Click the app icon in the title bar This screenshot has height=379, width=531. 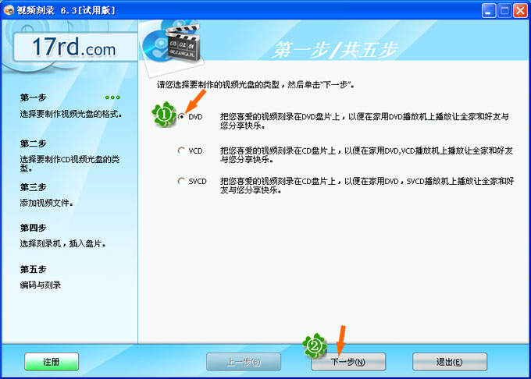pyautogui.click(x=8, y=10)
